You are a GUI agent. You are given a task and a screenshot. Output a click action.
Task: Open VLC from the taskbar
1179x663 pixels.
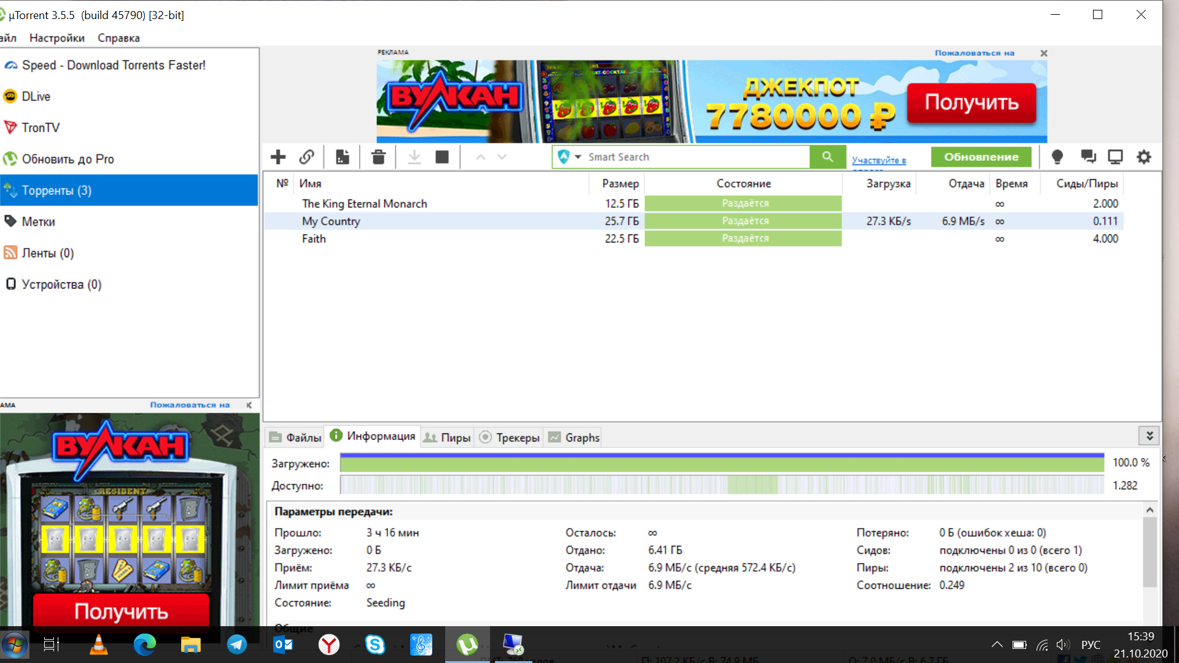click(x=98, y=645)
